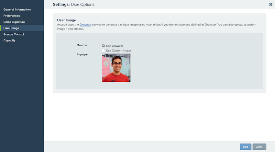Switch to Source Control settings

click(14, 34)
